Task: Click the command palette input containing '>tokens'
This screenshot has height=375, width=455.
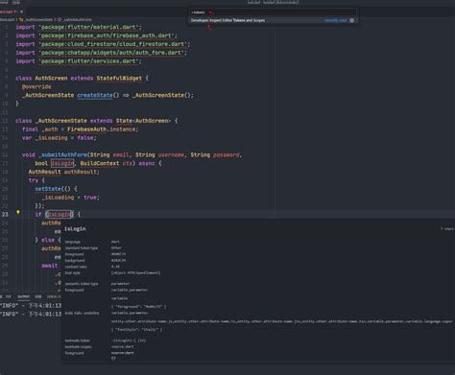Action: 273,12
